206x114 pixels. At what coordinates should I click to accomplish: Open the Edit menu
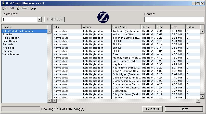point(12,8)
